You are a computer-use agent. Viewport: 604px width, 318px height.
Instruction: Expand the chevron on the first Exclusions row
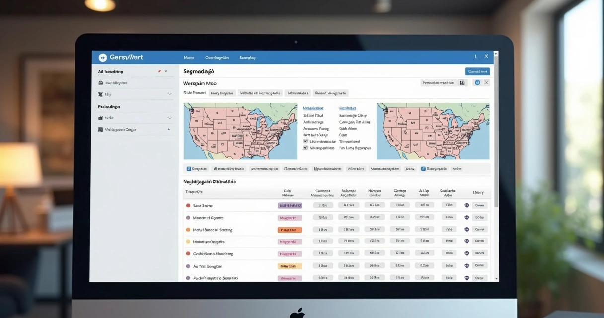(x=169, y=118)
